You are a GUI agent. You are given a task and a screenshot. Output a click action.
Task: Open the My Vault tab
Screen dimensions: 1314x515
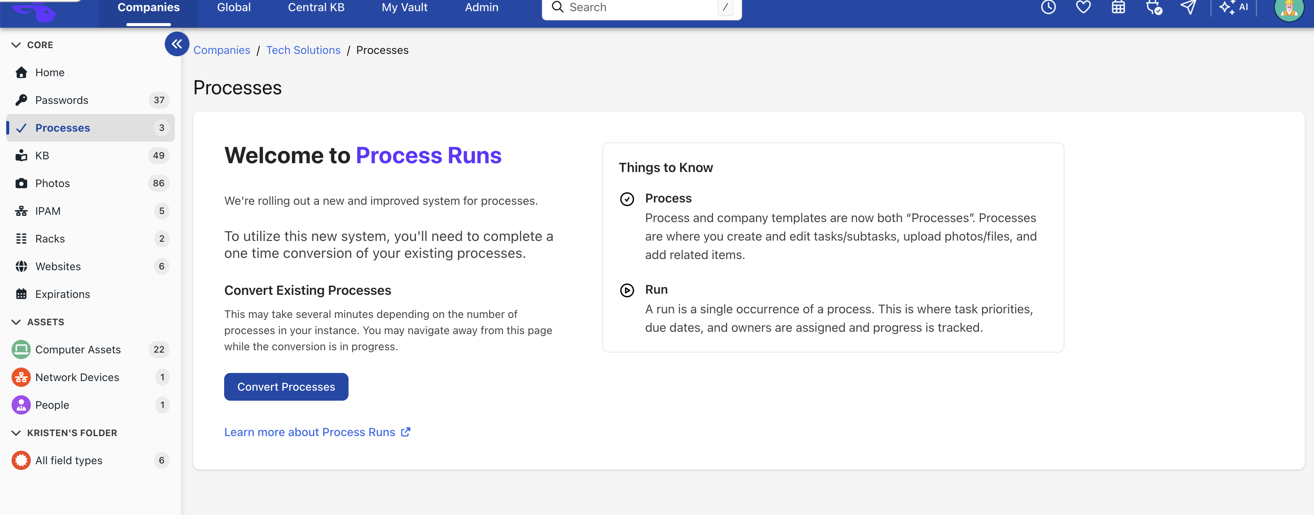(404, 8)
